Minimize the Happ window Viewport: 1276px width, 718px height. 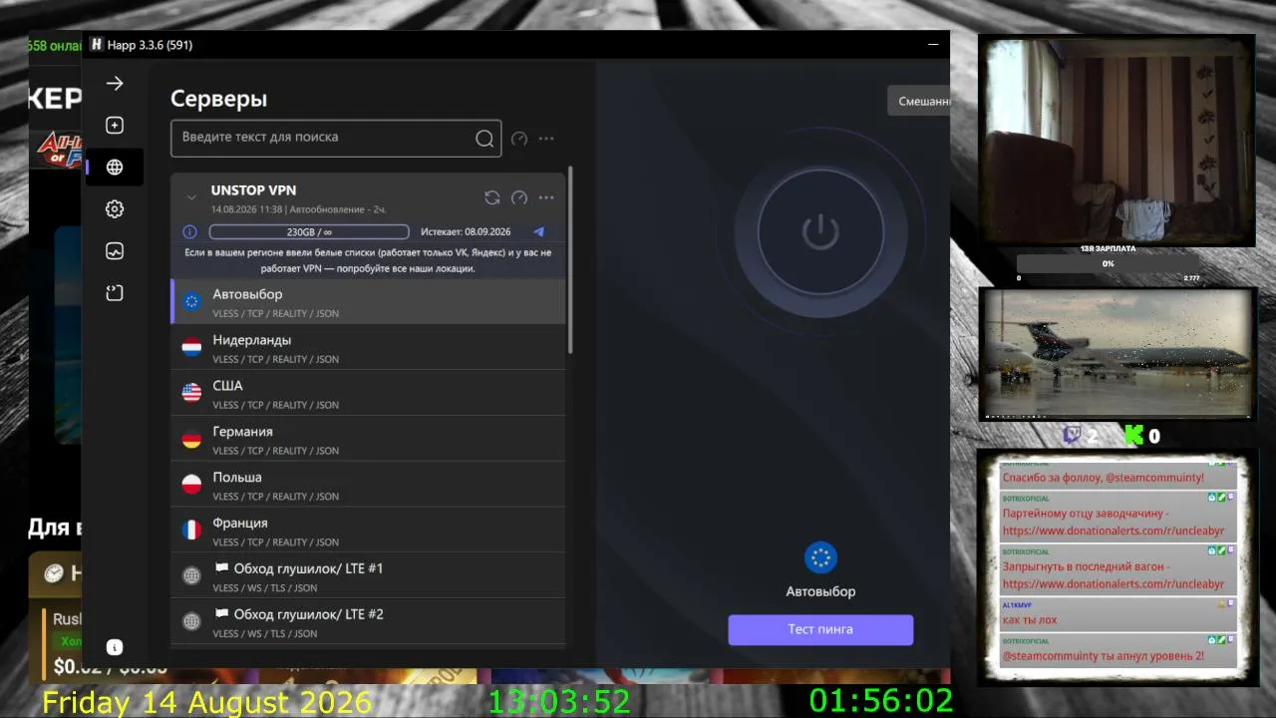tap(933, 45)
